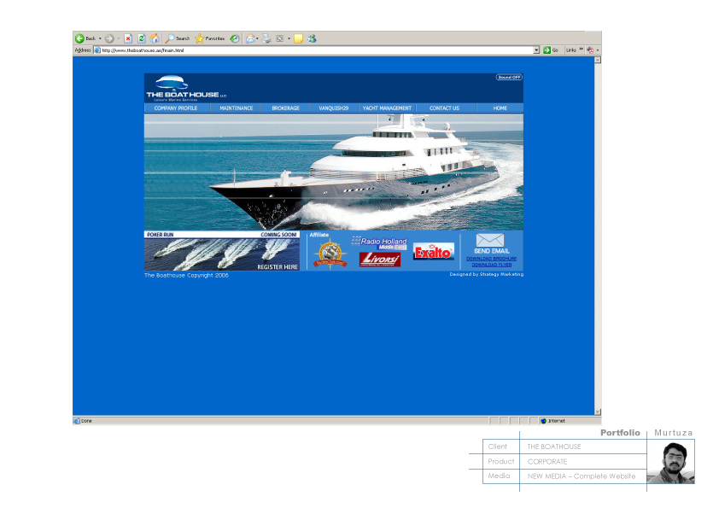Select the Home menu item

point(500,108)
